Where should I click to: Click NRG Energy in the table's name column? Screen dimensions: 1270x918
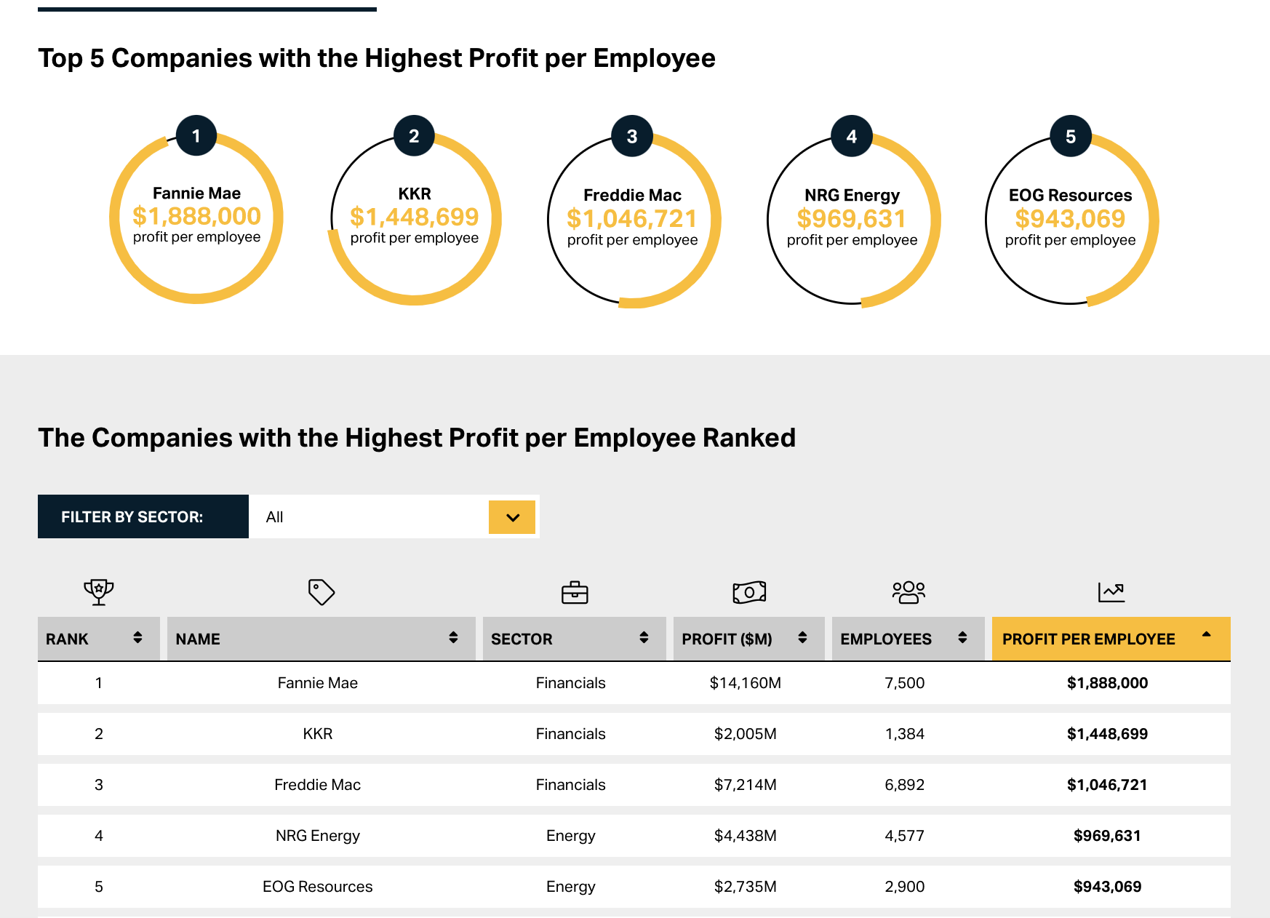[x=318, y=836]
